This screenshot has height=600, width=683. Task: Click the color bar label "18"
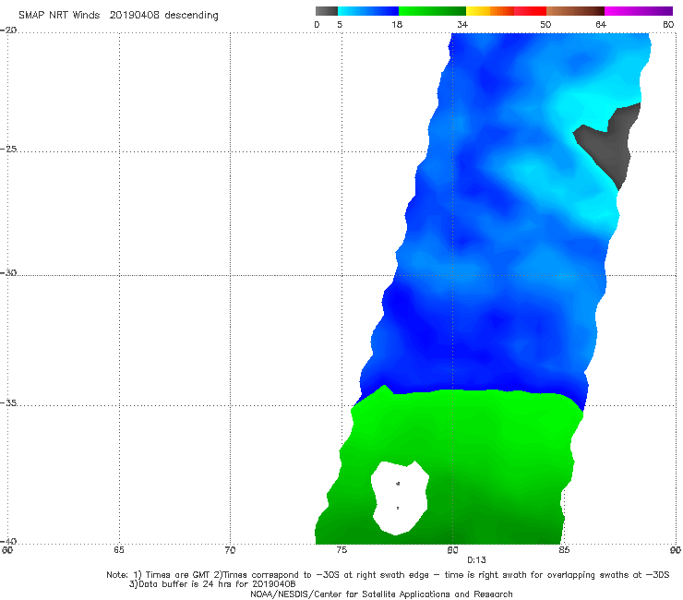pyautogui.click(x=397, y=25)
